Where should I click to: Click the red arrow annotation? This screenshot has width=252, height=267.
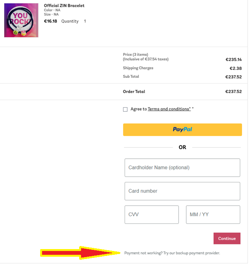[x=80, y=253]
